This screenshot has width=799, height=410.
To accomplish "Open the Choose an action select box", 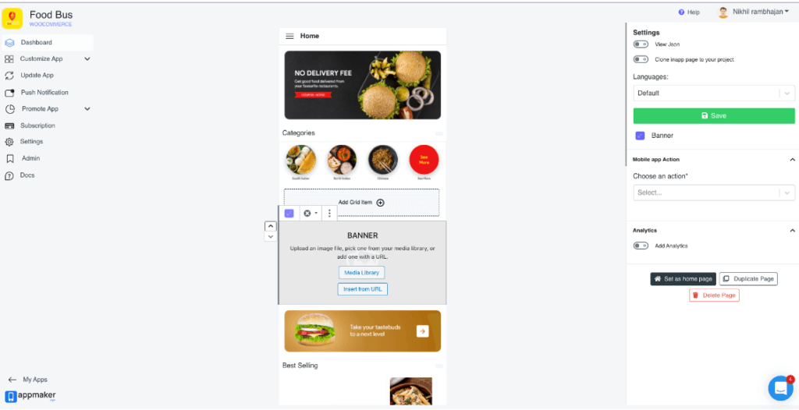I will point(714,193).
